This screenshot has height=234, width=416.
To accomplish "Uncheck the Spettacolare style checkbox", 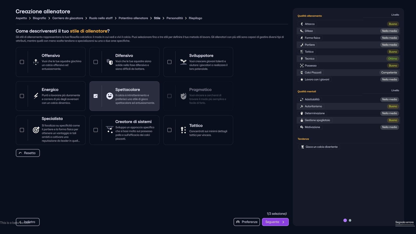I will point(96,96).
